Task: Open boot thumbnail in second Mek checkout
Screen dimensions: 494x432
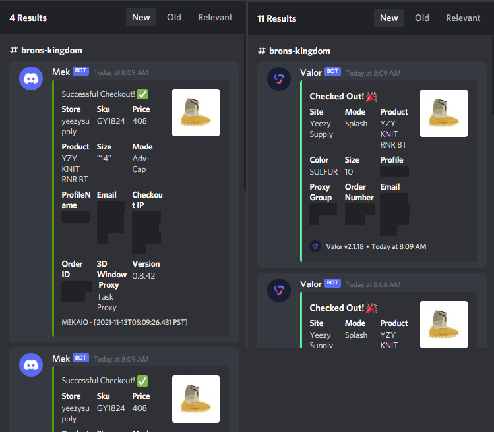Action: tap(196, 399)
